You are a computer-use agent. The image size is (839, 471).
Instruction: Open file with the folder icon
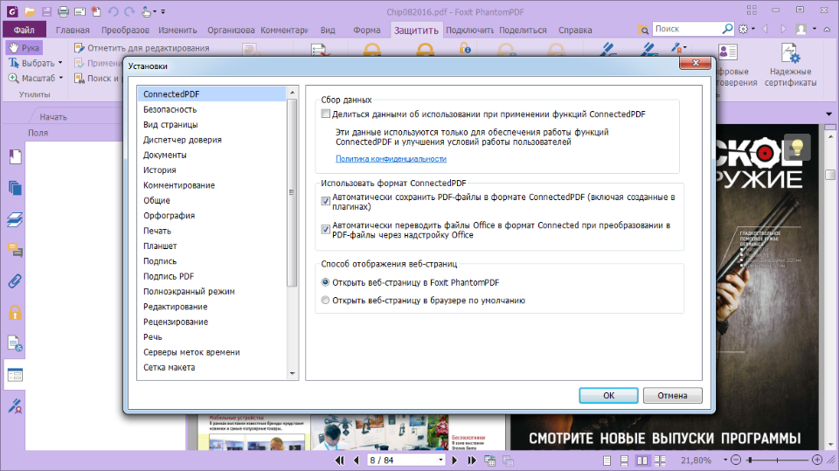click(x=30, y=11)
